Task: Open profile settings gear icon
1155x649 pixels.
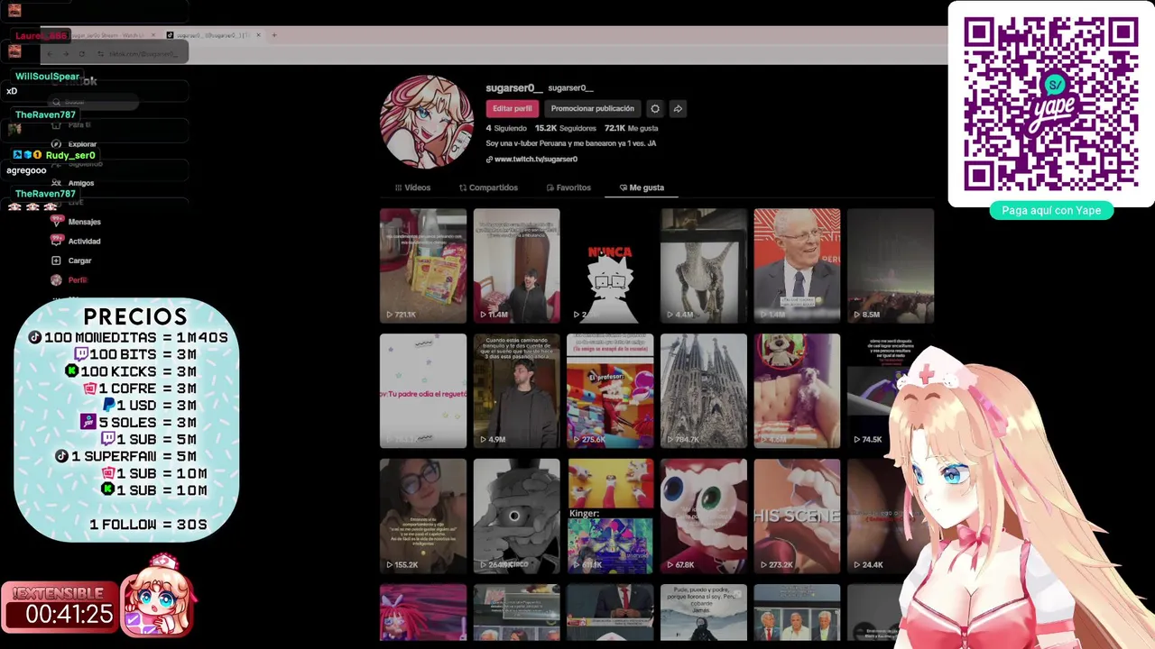Action: tap(655, 108)
